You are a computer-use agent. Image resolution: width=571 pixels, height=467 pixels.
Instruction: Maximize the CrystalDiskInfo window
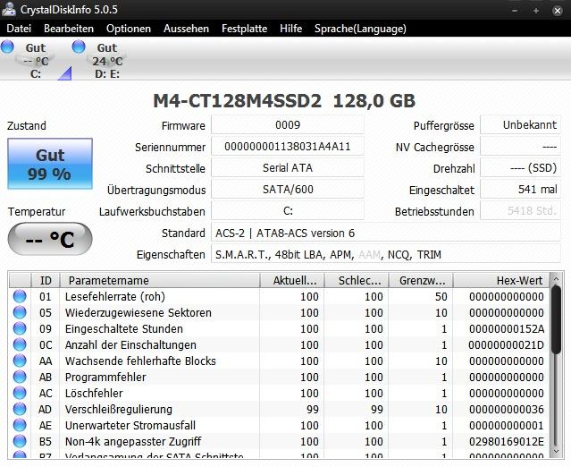(x=536, y=11)
